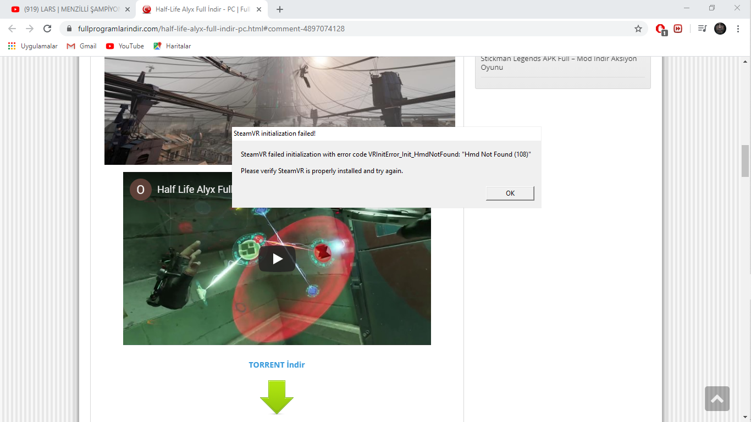This screenshot has width=751, height=422.
Task: Click the SteamVR initialization failed! dialog title
Action: pos(274,134)
